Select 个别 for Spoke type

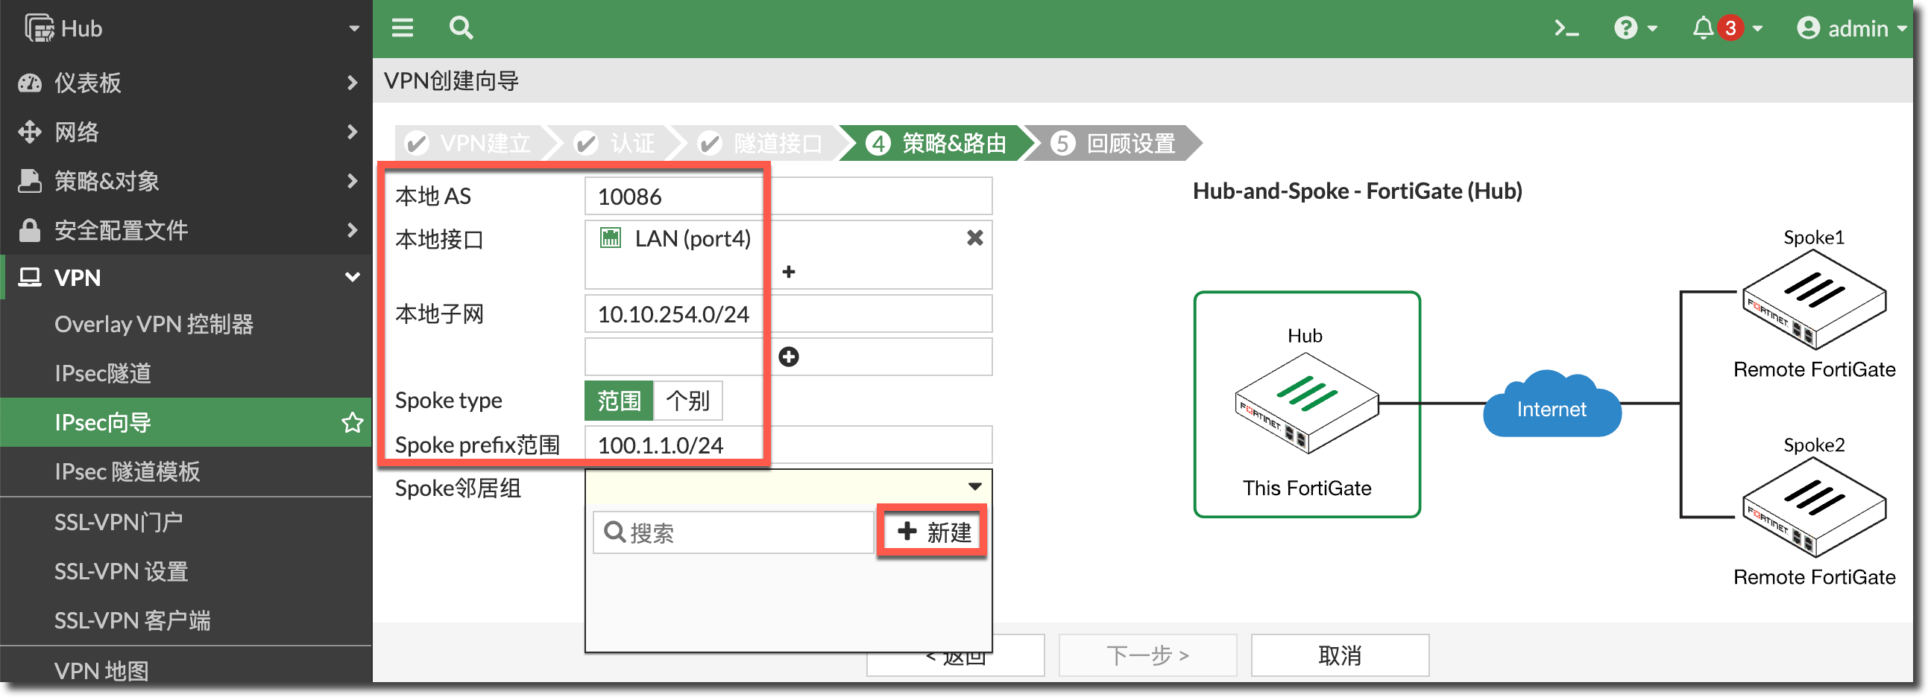[687, 401]
